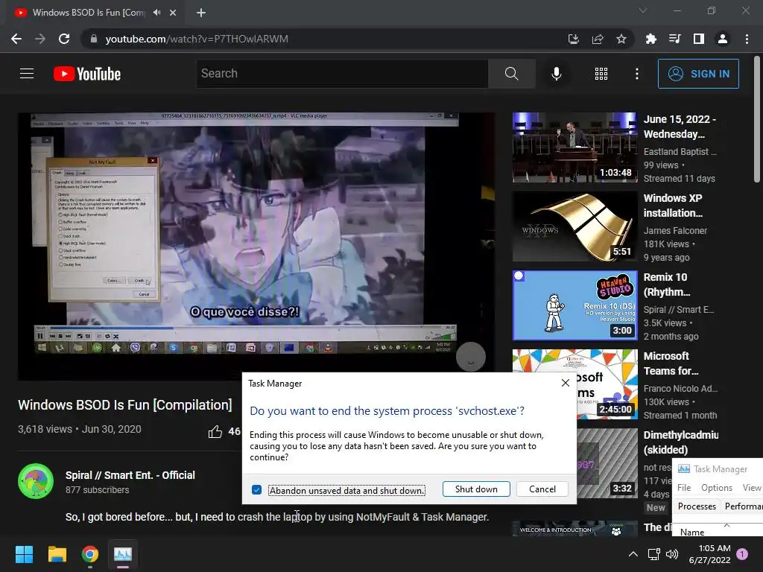Toggle Chrome side panel
This screenshot has width=763, height=572.
(x=698, y=39)
